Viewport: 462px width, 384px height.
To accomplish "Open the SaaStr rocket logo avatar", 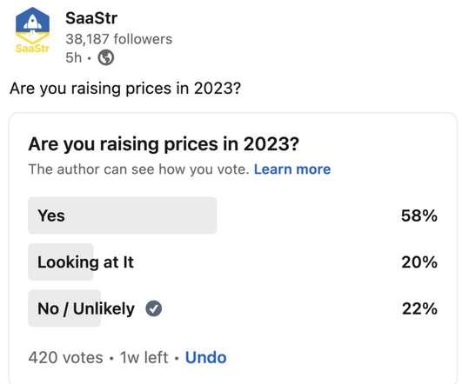I will 32,30.
